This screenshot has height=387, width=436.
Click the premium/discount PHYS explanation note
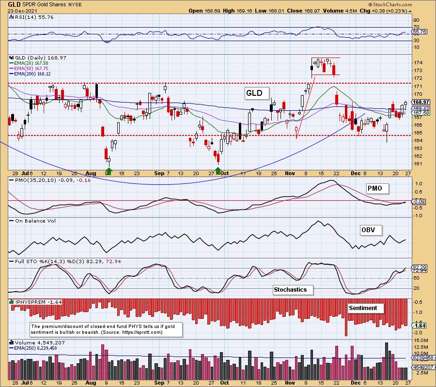pos(106,329)
